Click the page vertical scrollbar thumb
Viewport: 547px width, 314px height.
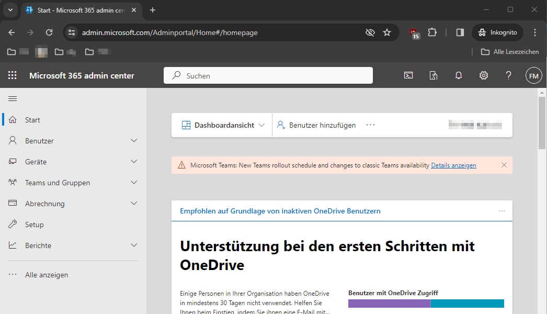click(x=542, y=123)
